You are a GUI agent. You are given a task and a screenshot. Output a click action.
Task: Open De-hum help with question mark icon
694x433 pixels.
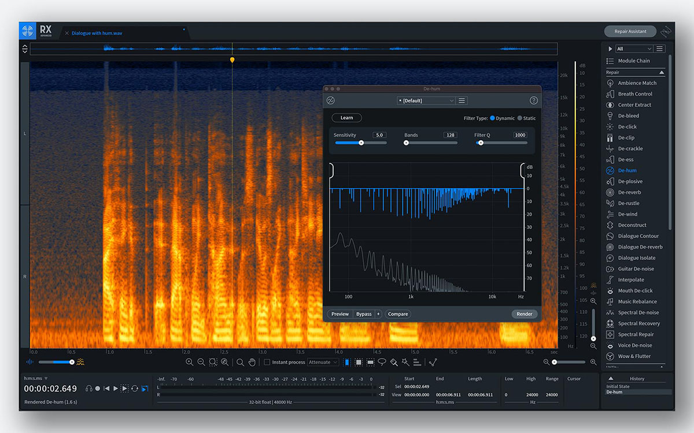click(x=534, y=100)
